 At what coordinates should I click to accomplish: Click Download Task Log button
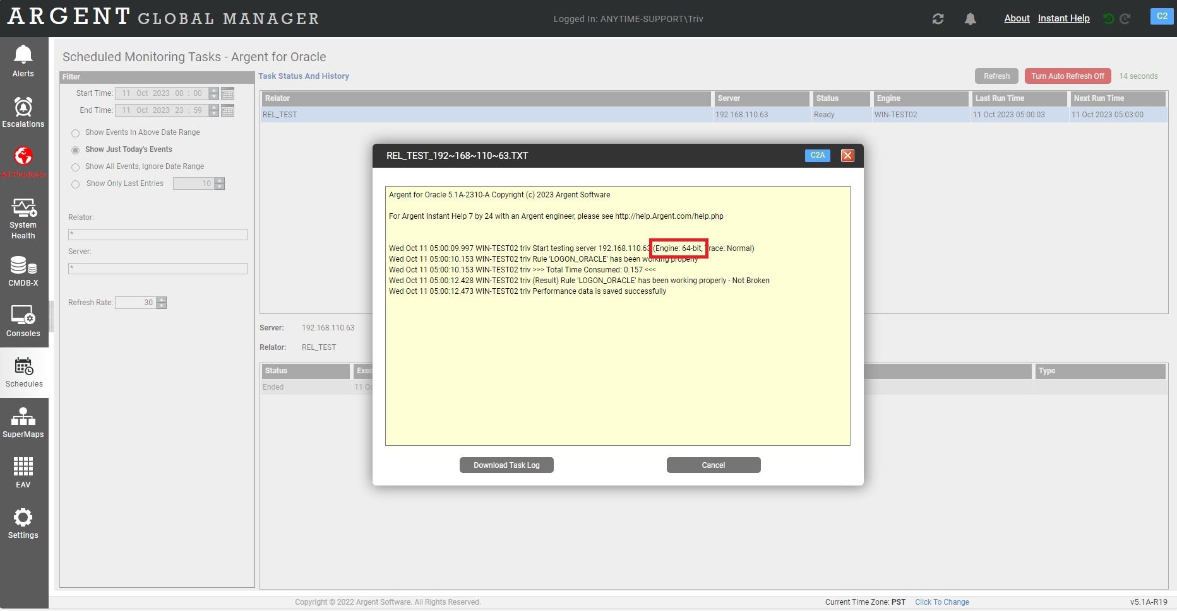point(506,465)
